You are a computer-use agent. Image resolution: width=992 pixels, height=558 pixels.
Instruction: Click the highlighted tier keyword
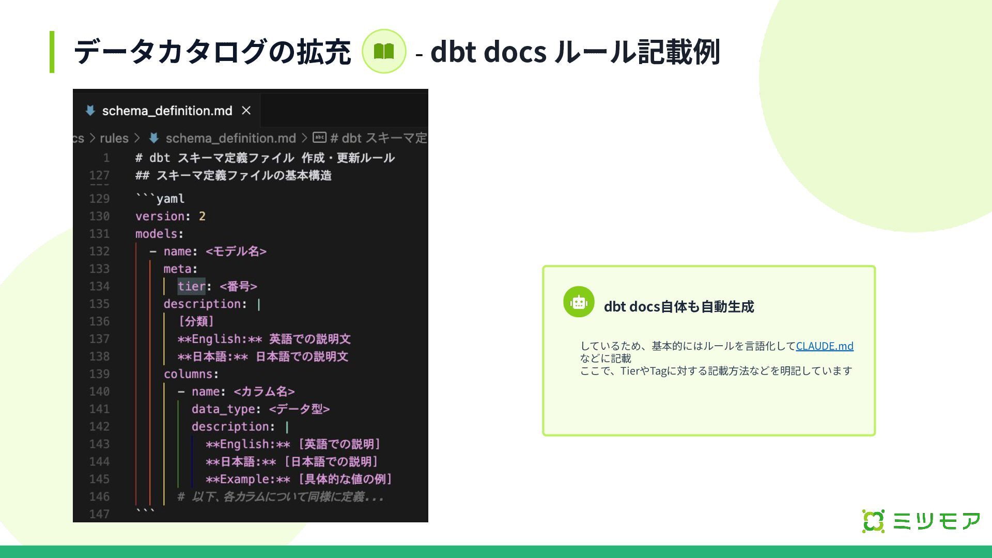[191, 286]
